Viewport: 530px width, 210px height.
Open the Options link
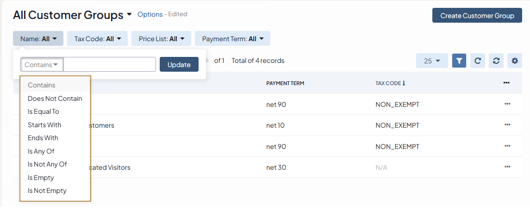click(x=150, y=14)
